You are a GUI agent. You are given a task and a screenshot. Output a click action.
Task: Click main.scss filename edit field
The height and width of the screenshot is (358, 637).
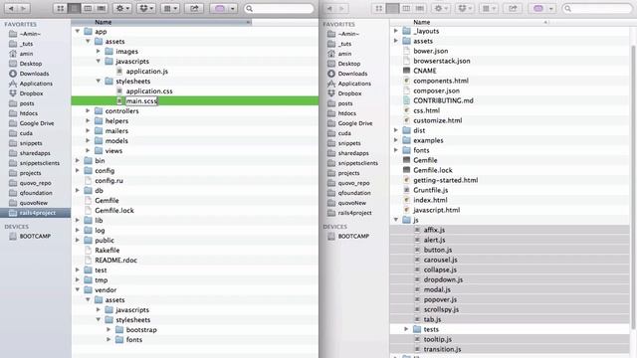[x=141, y=100]
